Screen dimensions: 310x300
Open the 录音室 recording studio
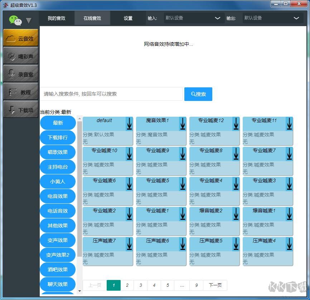(x=20, y=73)
